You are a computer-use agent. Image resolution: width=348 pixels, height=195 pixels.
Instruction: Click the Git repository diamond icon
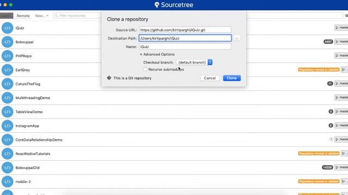[x=109, y=78]
